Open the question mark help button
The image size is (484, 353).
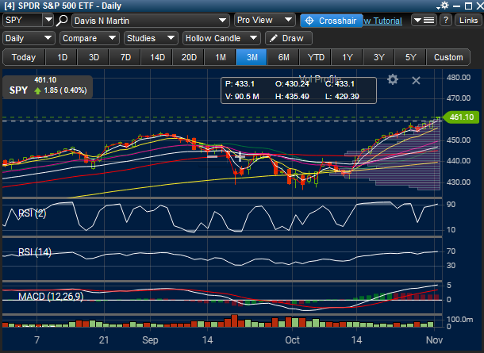point(446,21)
